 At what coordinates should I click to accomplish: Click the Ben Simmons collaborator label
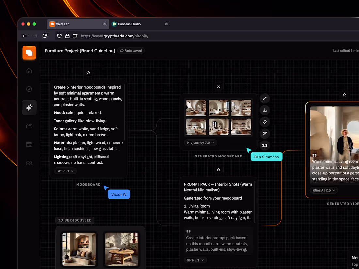click(266, 157)
